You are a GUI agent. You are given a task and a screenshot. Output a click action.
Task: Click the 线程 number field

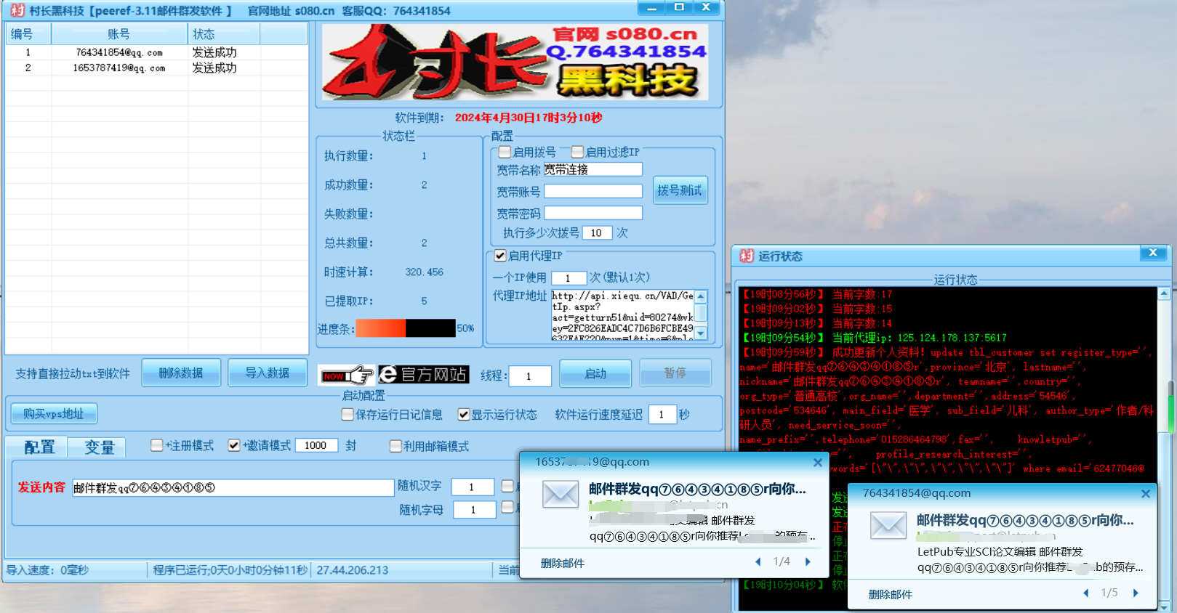point(529,376)
